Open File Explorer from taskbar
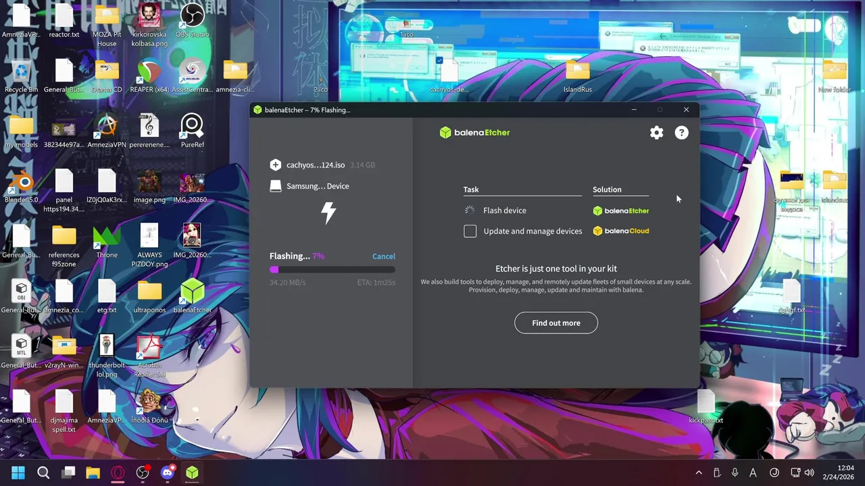Image resolution: width=865 pixels, height=486 pixels. pos(93,473)
